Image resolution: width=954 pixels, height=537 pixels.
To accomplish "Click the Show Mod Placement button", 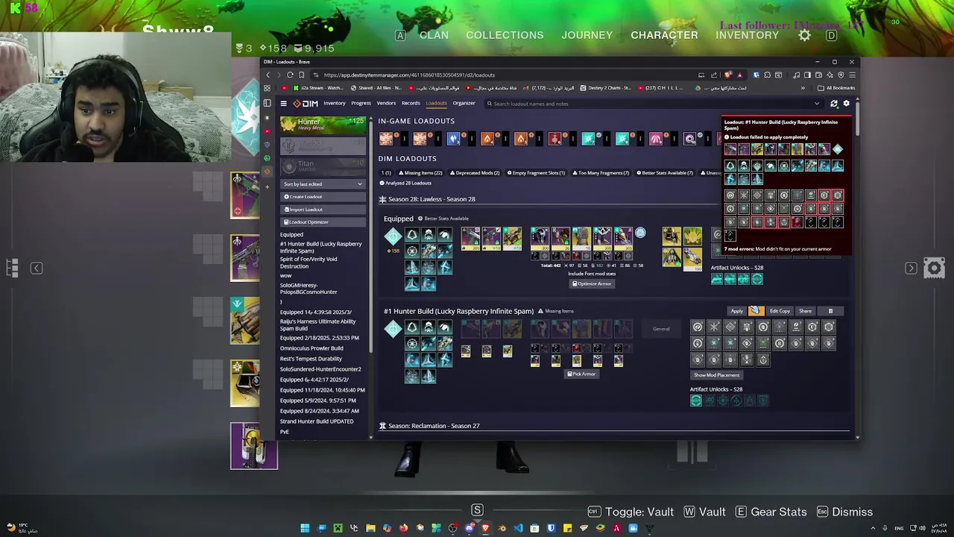I will click(x=716, y=375).
